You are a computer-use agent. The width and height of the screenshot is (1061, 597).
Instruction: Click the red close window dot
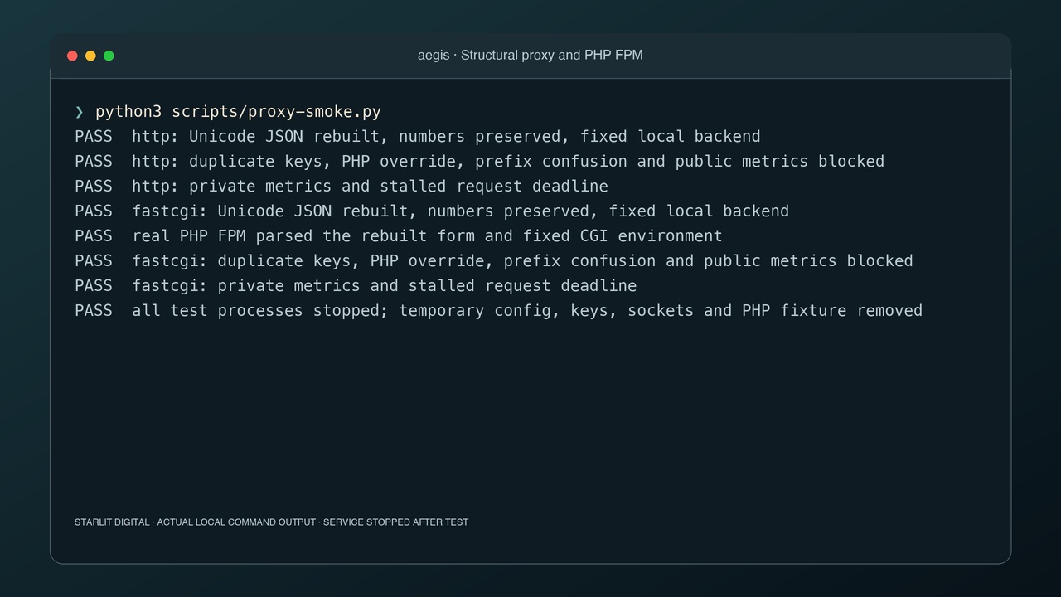pos(72,56)
